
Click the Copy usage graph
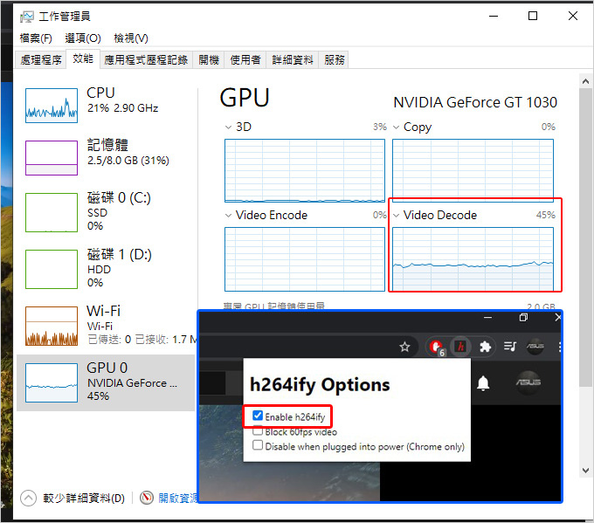[x=473, y=170]
